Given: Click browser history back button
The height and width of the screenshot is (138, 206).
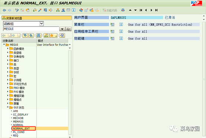Looking at the screenshot, I should [x=6, y=35].
